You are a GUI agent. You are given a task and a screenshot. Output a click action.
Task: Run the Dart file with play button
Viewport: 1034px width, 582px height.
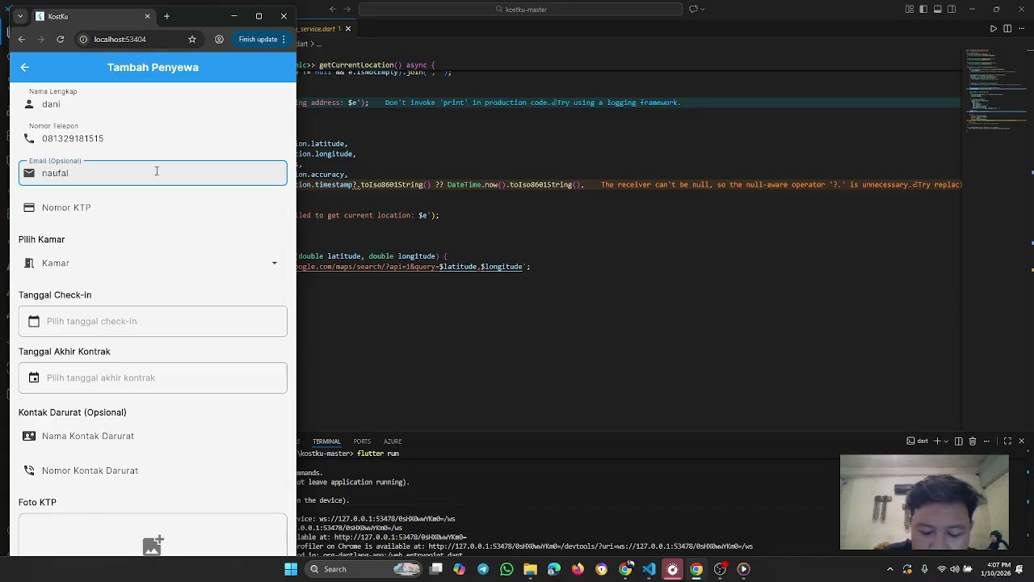(994, 29)
